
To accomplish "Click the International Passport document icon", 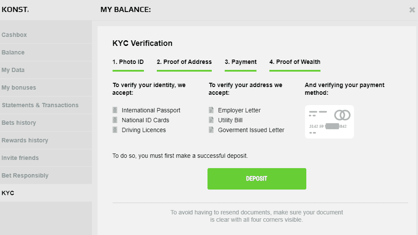I will coord(115,110).
